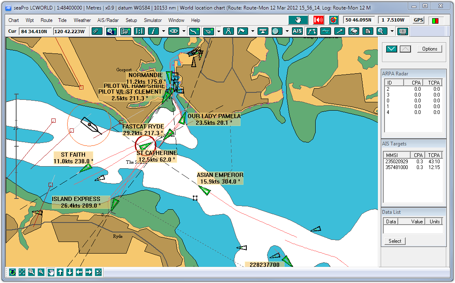455x283 pixels.
Task: Open the Route menu
Action: point(46,20)
